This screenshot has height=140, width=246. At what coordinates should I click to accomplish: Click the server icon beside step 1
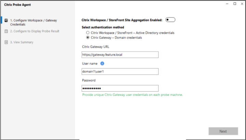pos(6,20)
